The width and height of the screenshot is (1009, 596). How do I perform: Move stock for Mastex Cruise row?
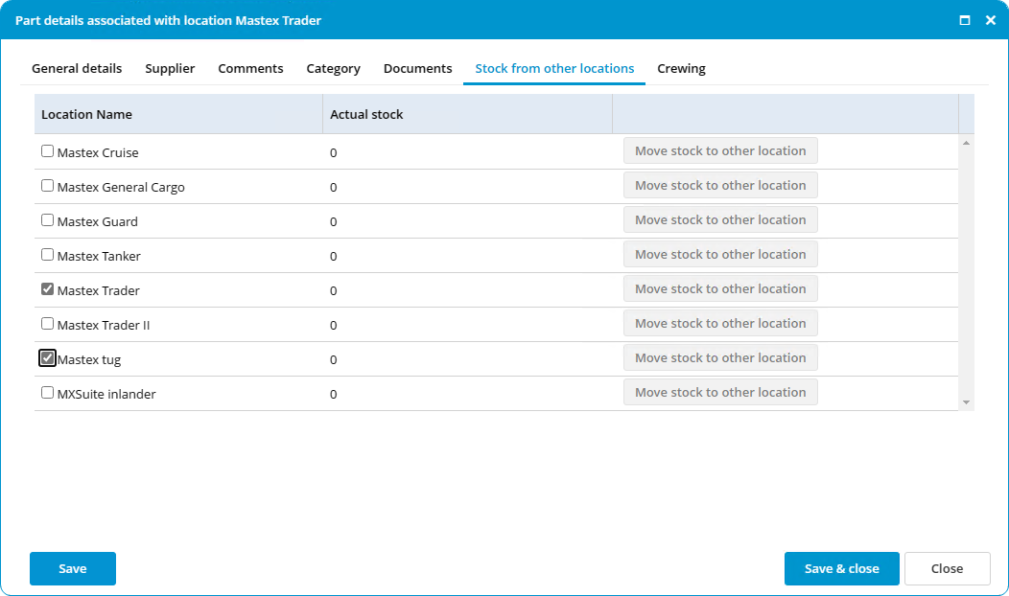click(720, 150)
